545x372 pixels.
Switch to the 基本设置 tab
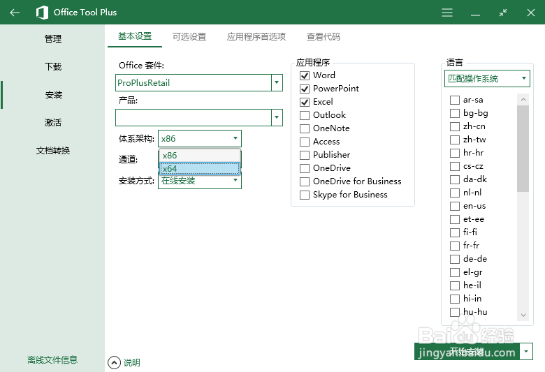tap(135, 36)
